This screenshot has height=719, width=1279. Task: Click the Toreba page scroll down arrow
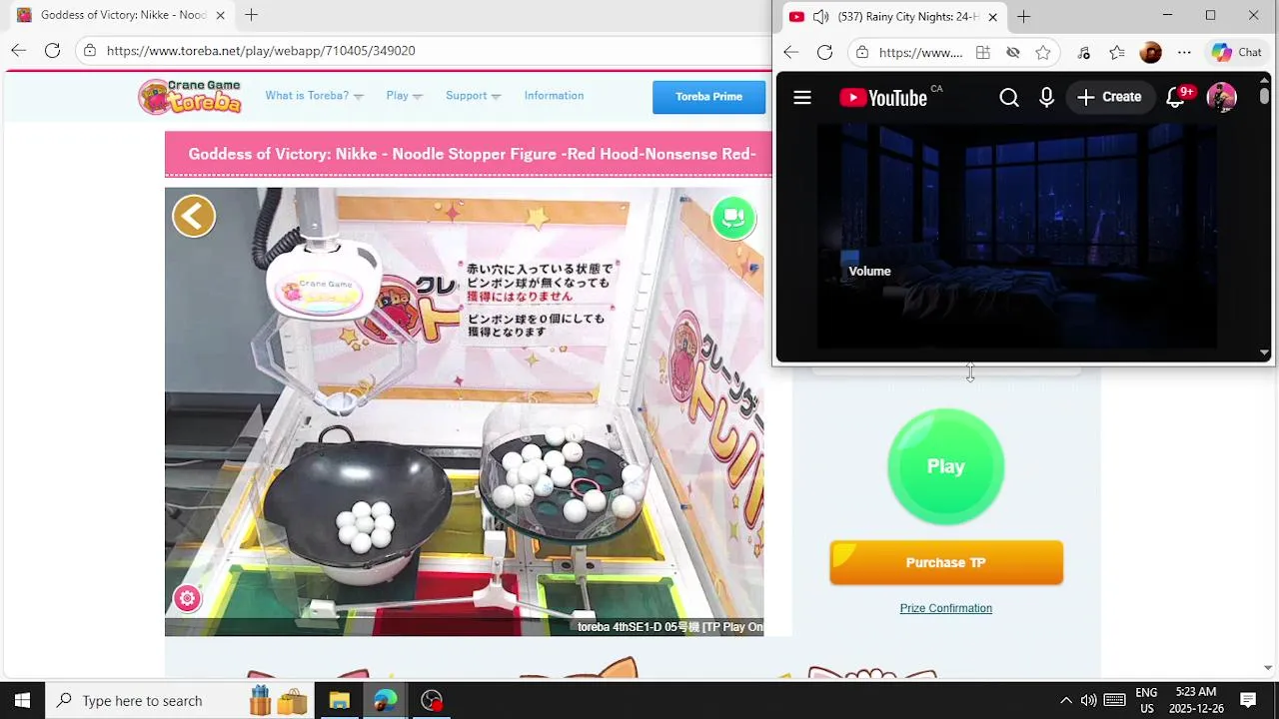coord(1268,668)
